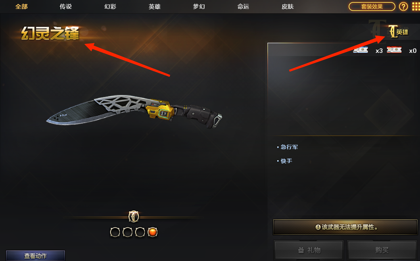Select the blue ticket item icon
The width and height of the screenshot is (420, 261).
(360, 50)
